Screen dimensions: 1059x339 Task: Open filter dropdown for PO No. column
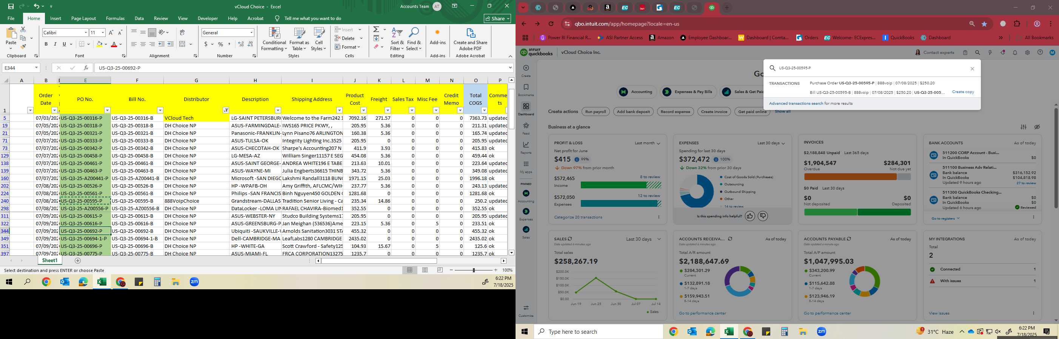coord(107,110)
